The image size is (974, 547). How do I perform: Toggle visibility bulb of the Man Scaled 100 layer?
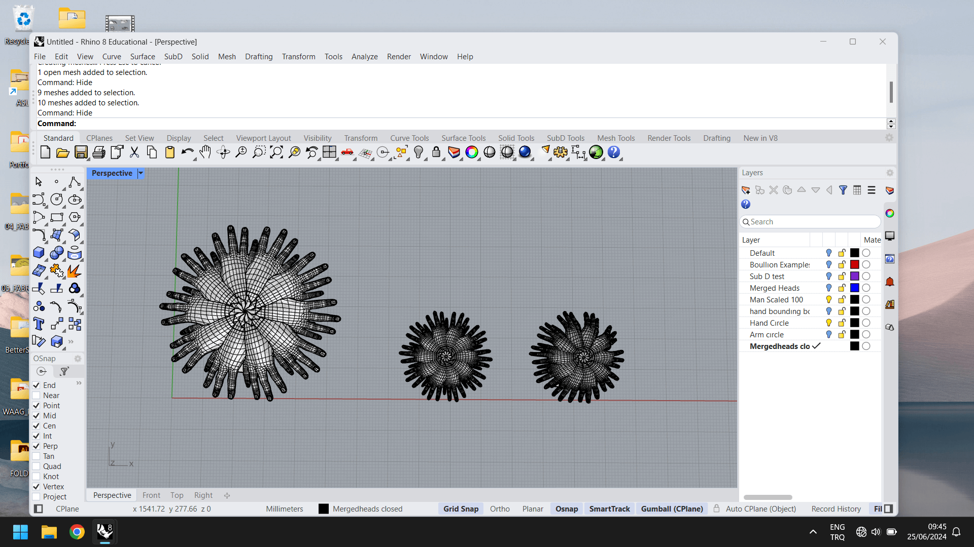coord(829,300)
